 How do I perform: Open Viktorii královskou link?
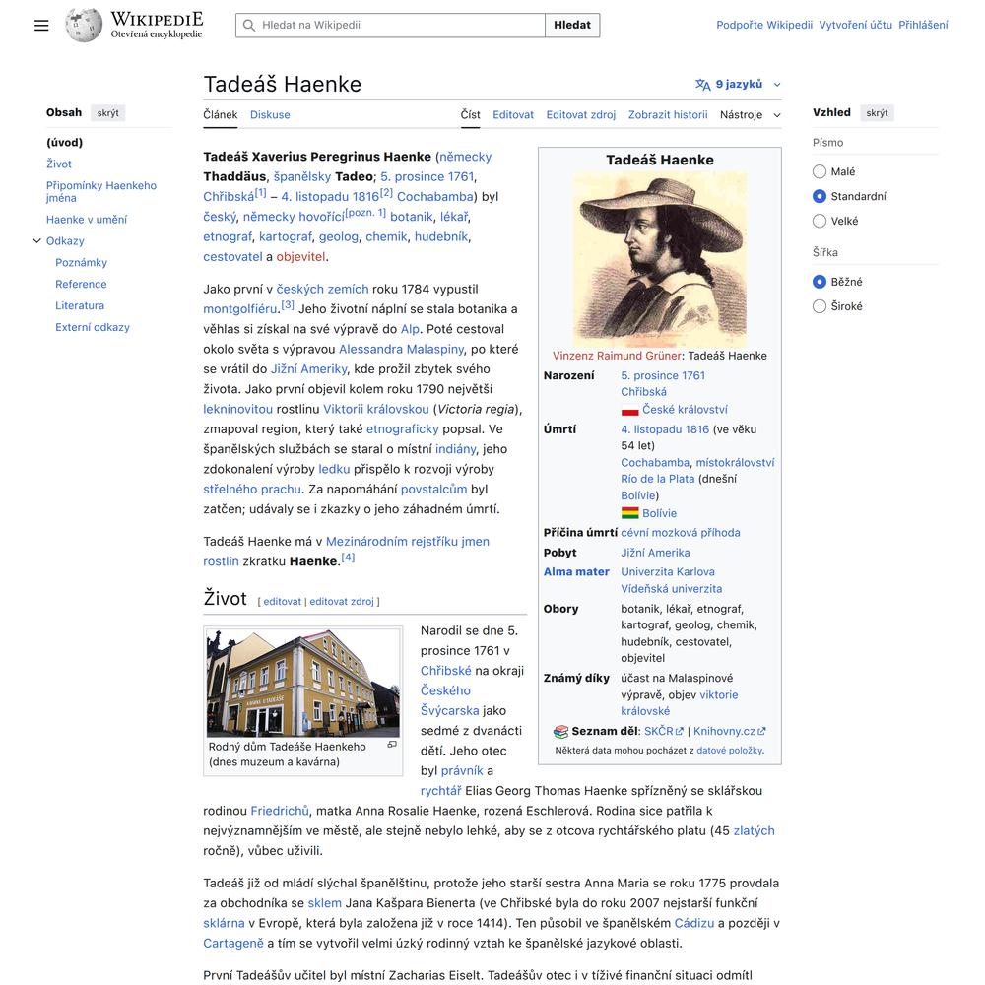click(x=375, y=409)
